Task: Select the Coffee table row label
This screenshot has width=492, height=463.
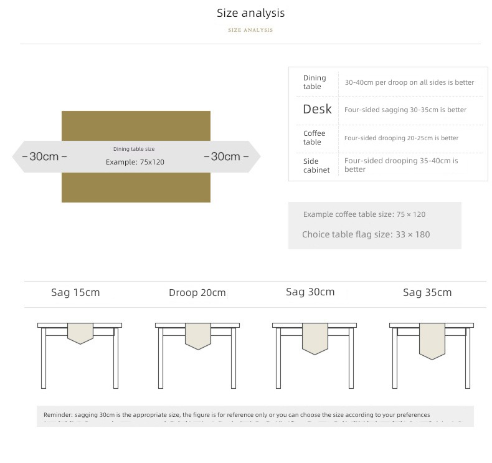Action: click(314, 138)
